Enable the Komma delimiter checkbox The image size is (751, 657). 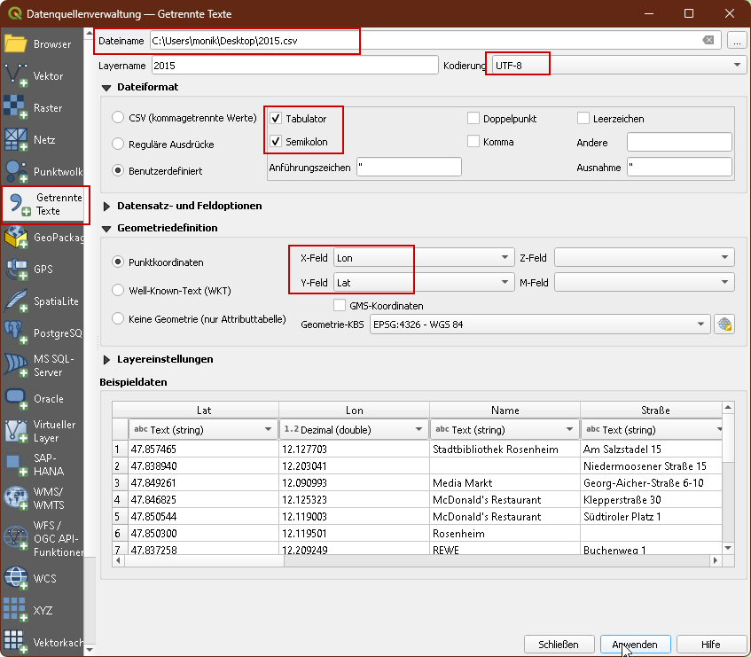(x=473, y=142)
